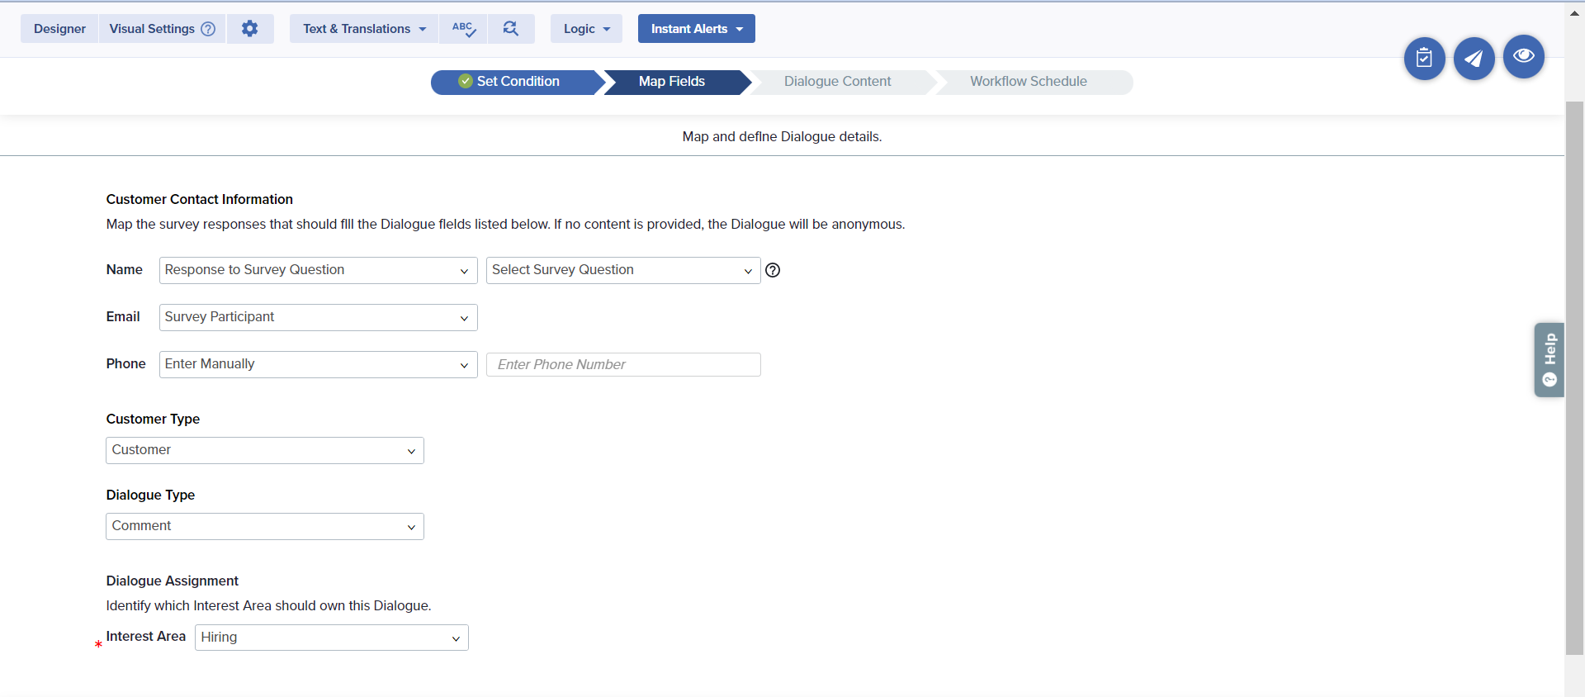Open the Interest Area dropdown

tap(331, 638)
